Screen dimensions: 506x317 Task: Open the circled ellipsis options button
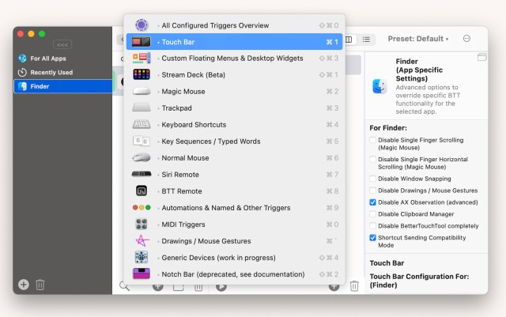(466, 39)
